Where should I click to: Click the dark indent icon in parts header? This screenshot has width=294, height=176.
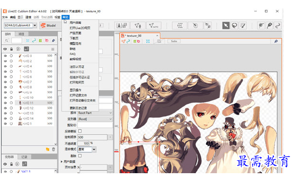coord(26,49)
